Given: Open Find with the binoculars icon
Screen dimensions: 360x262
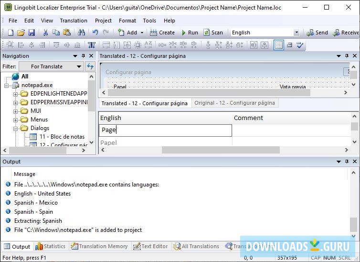Looking at the screenshot, I should pos(81,33).
